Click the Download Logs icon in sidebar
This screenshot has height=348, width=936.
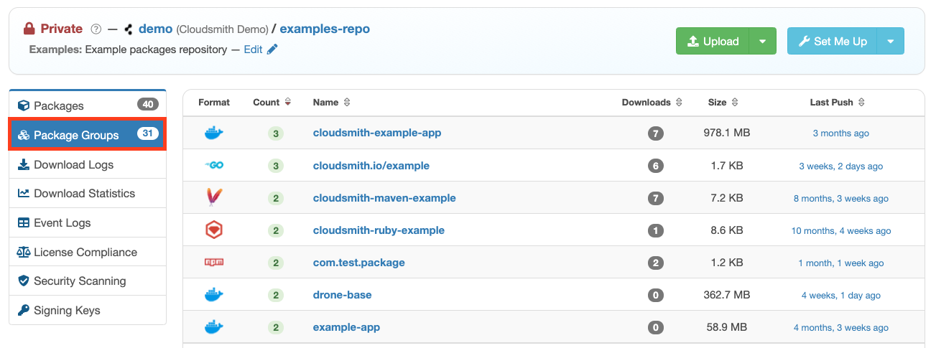pos(23,164)
